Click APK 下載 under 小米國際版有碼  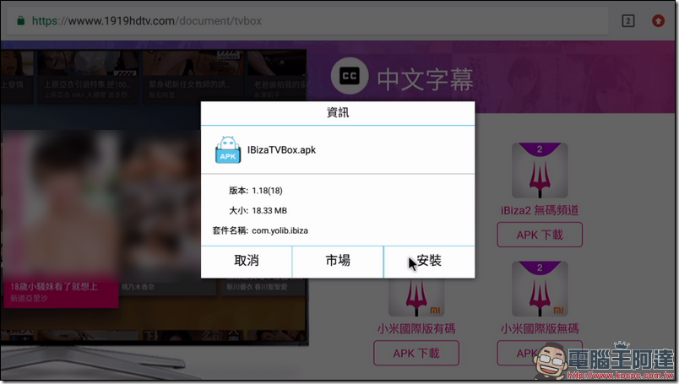point(416,353)
